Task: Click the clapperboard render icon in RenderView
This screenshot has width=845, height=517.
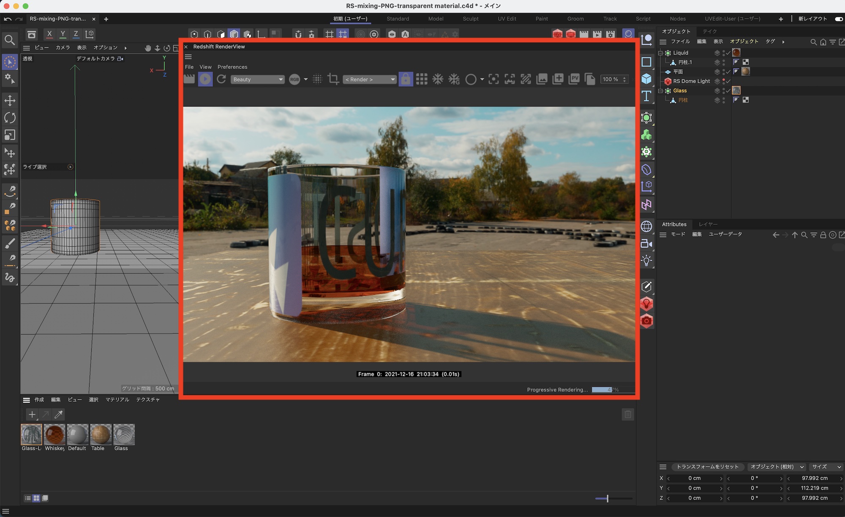Action: pyautogui.click(x=189, y=79)
